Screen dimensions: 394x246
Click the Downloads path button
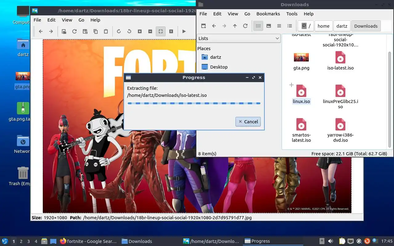(366, 26)
